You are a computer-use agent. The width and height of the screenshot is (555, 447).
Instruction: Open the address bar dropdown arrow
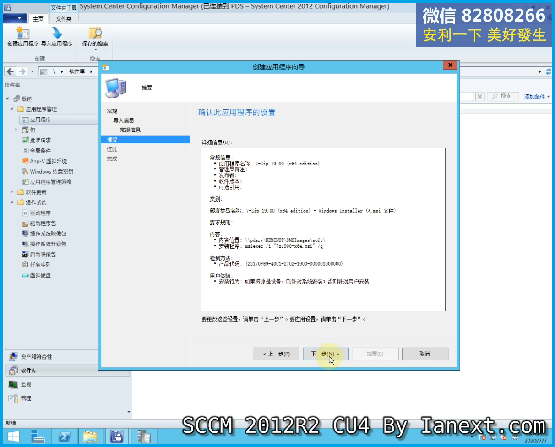click(540, 72)
